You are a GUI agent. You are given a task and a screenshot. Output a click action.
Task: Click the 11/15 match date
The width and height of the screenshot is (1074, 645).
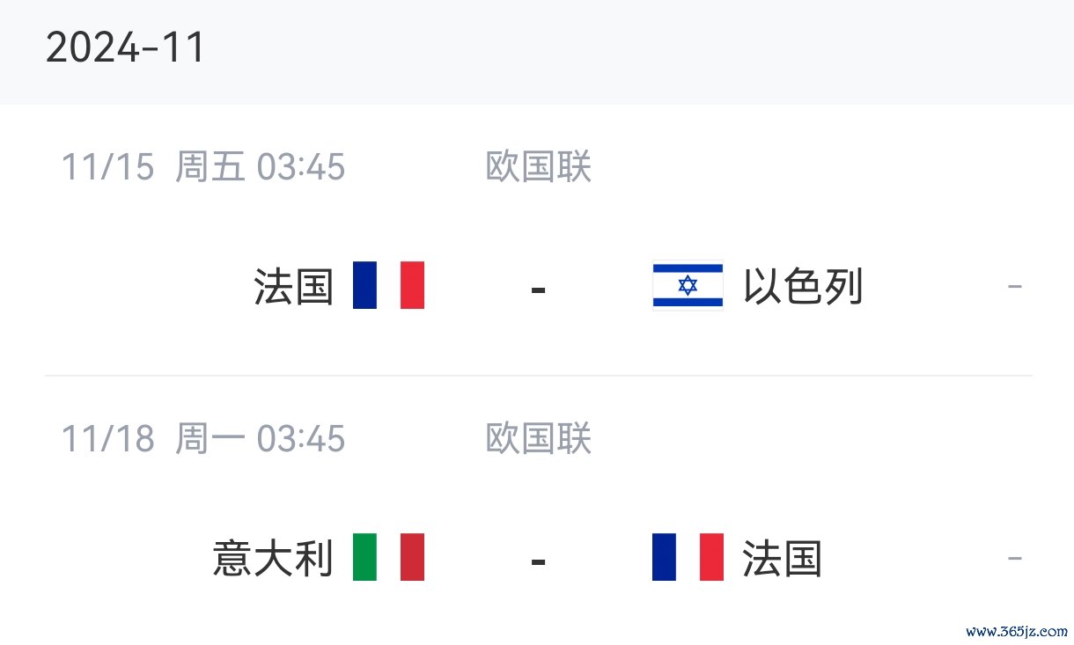[107, 166]
